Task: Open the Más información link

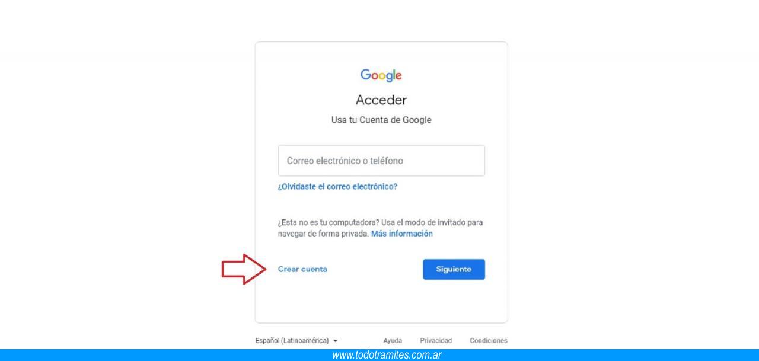Action: 402,234
